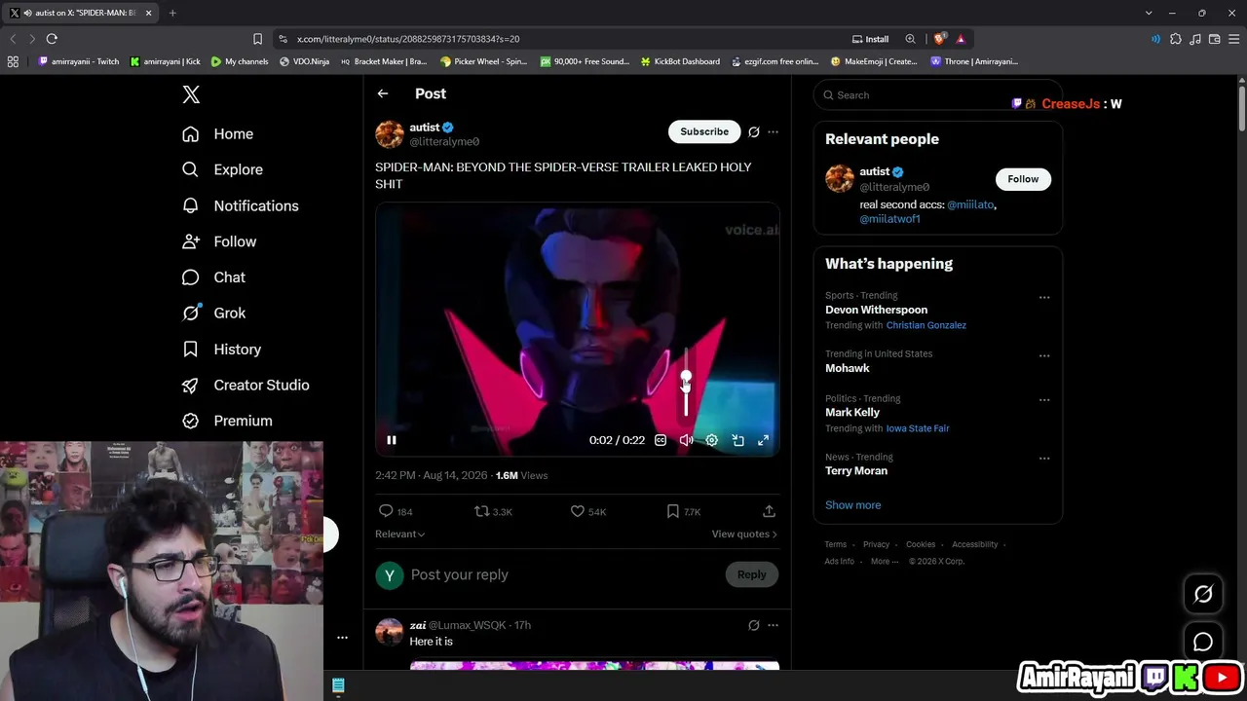Go back using the Post back arrow
The width and height of the screenshot is (1247, 701).
383,93
